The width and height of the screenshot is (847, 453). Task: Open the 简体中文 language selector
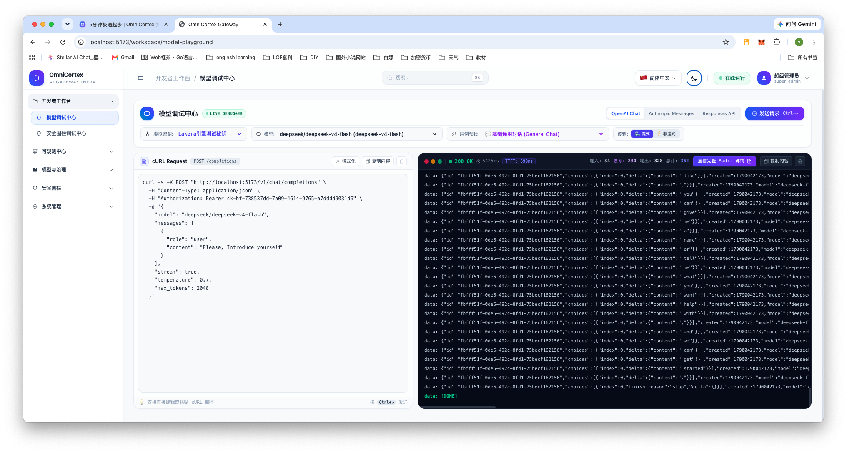pos(658,78)
